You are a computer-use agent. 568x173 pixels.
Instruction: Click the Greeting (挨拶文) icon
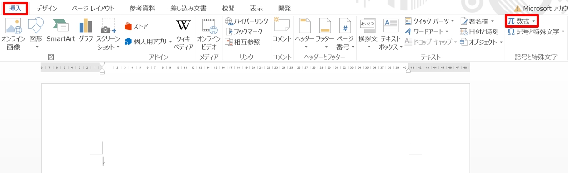368,26
